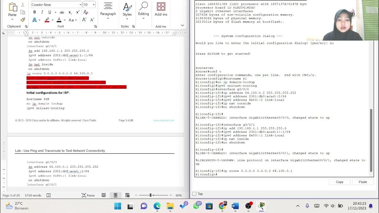Click the Paste clipboard icon
Screen dimensions: 379x213
coord(12,7)
